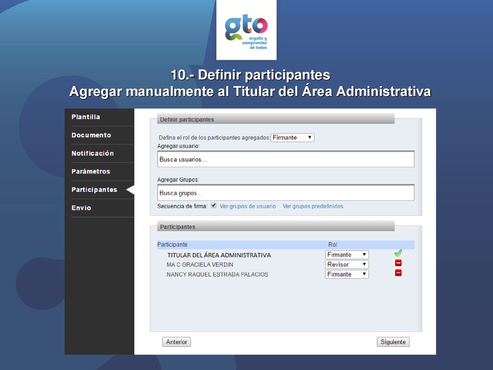Click the Participante column header

[x=172, y=244]
